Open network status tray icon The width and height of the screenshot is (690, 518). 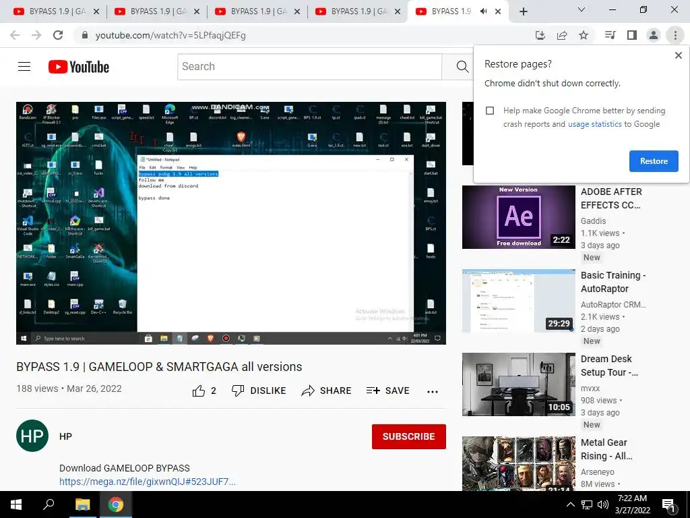[x=587, y=505]
